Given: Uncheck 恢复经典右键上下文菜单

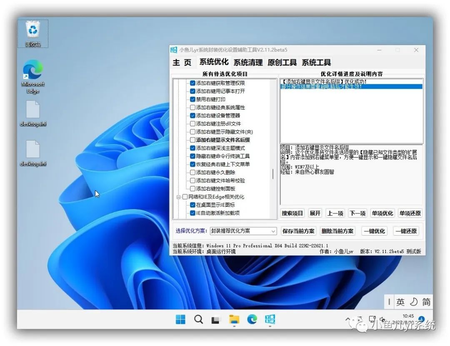Looking at the screenshot, I should (192, 164).
